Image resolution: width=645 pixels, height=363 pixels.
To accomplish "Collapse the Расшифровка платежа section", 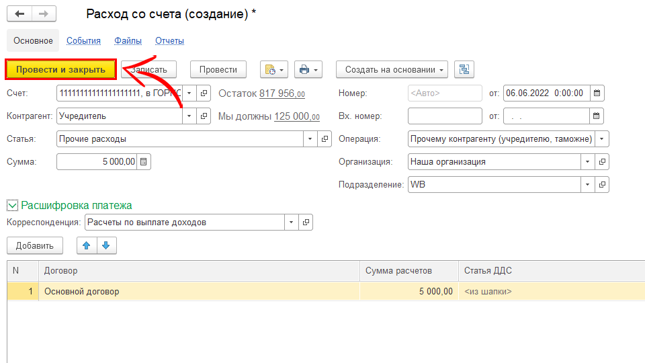I will 12,206.
